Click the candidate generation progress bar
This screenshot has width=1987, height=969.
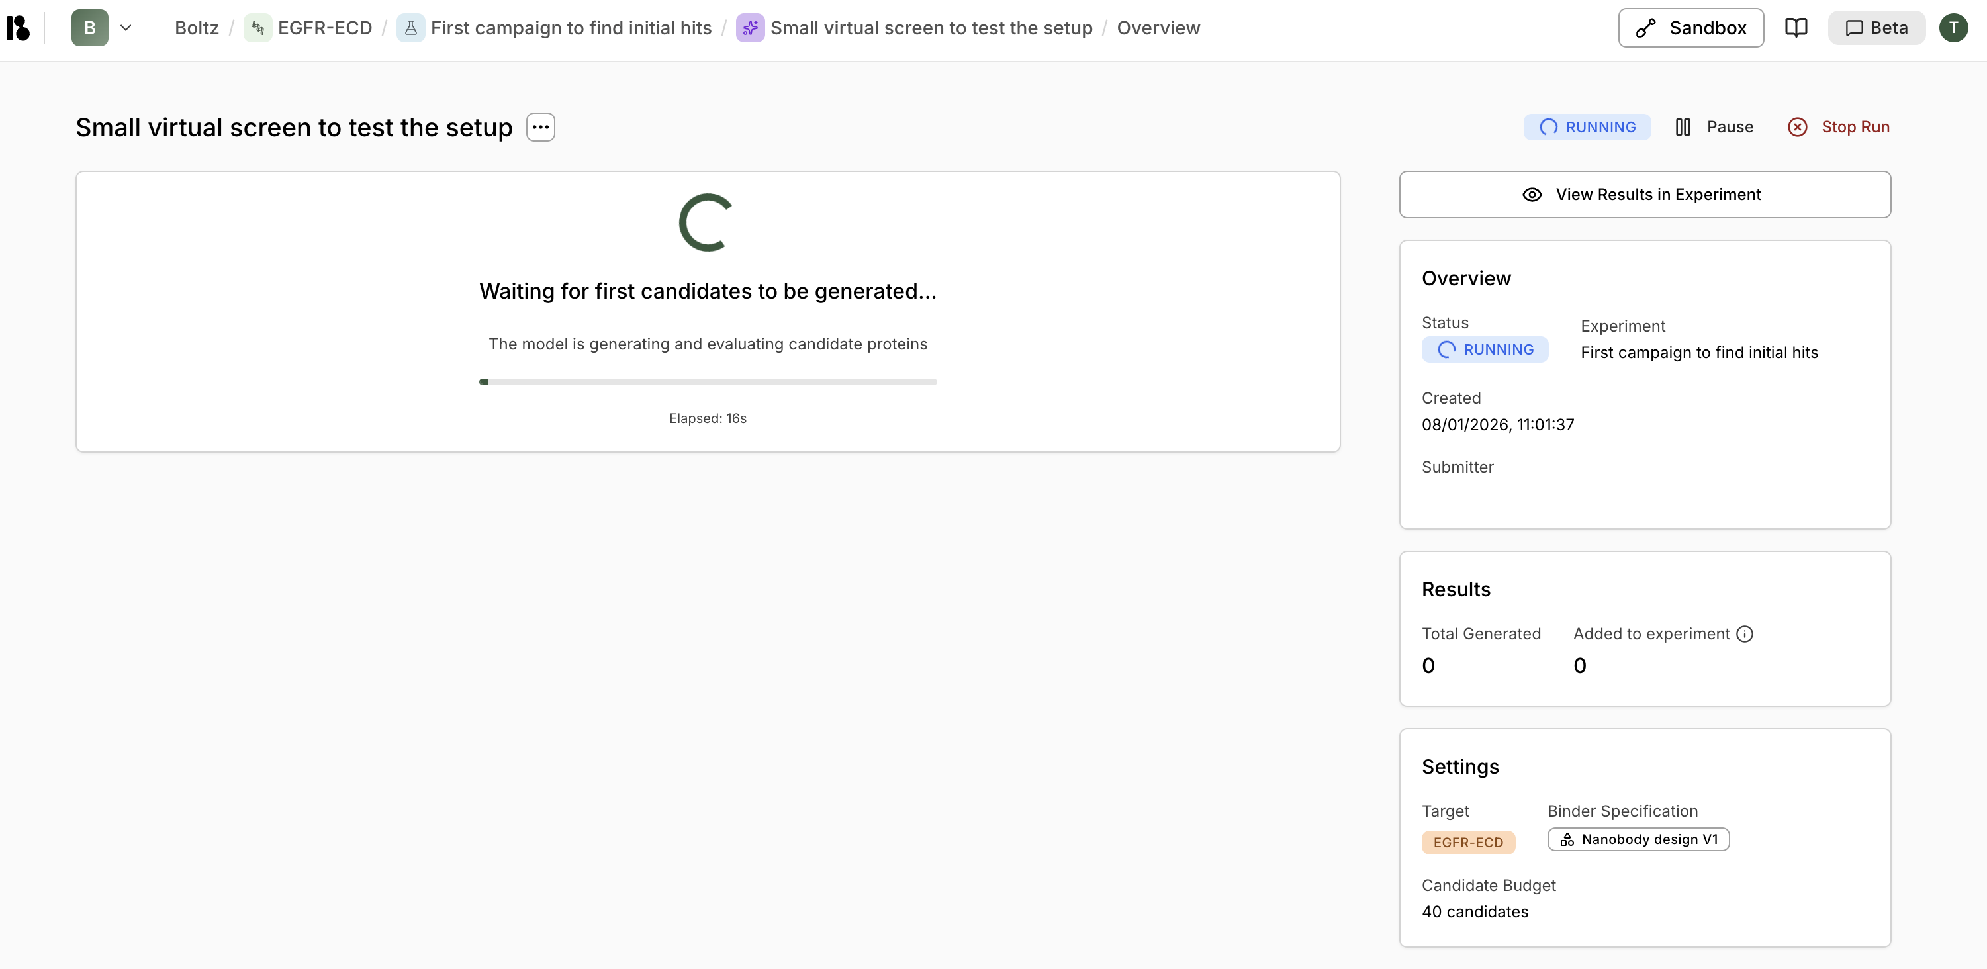tap(708, 382)
